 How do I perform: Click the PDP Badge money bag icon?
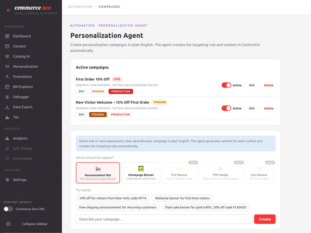[x=220, y=168]
